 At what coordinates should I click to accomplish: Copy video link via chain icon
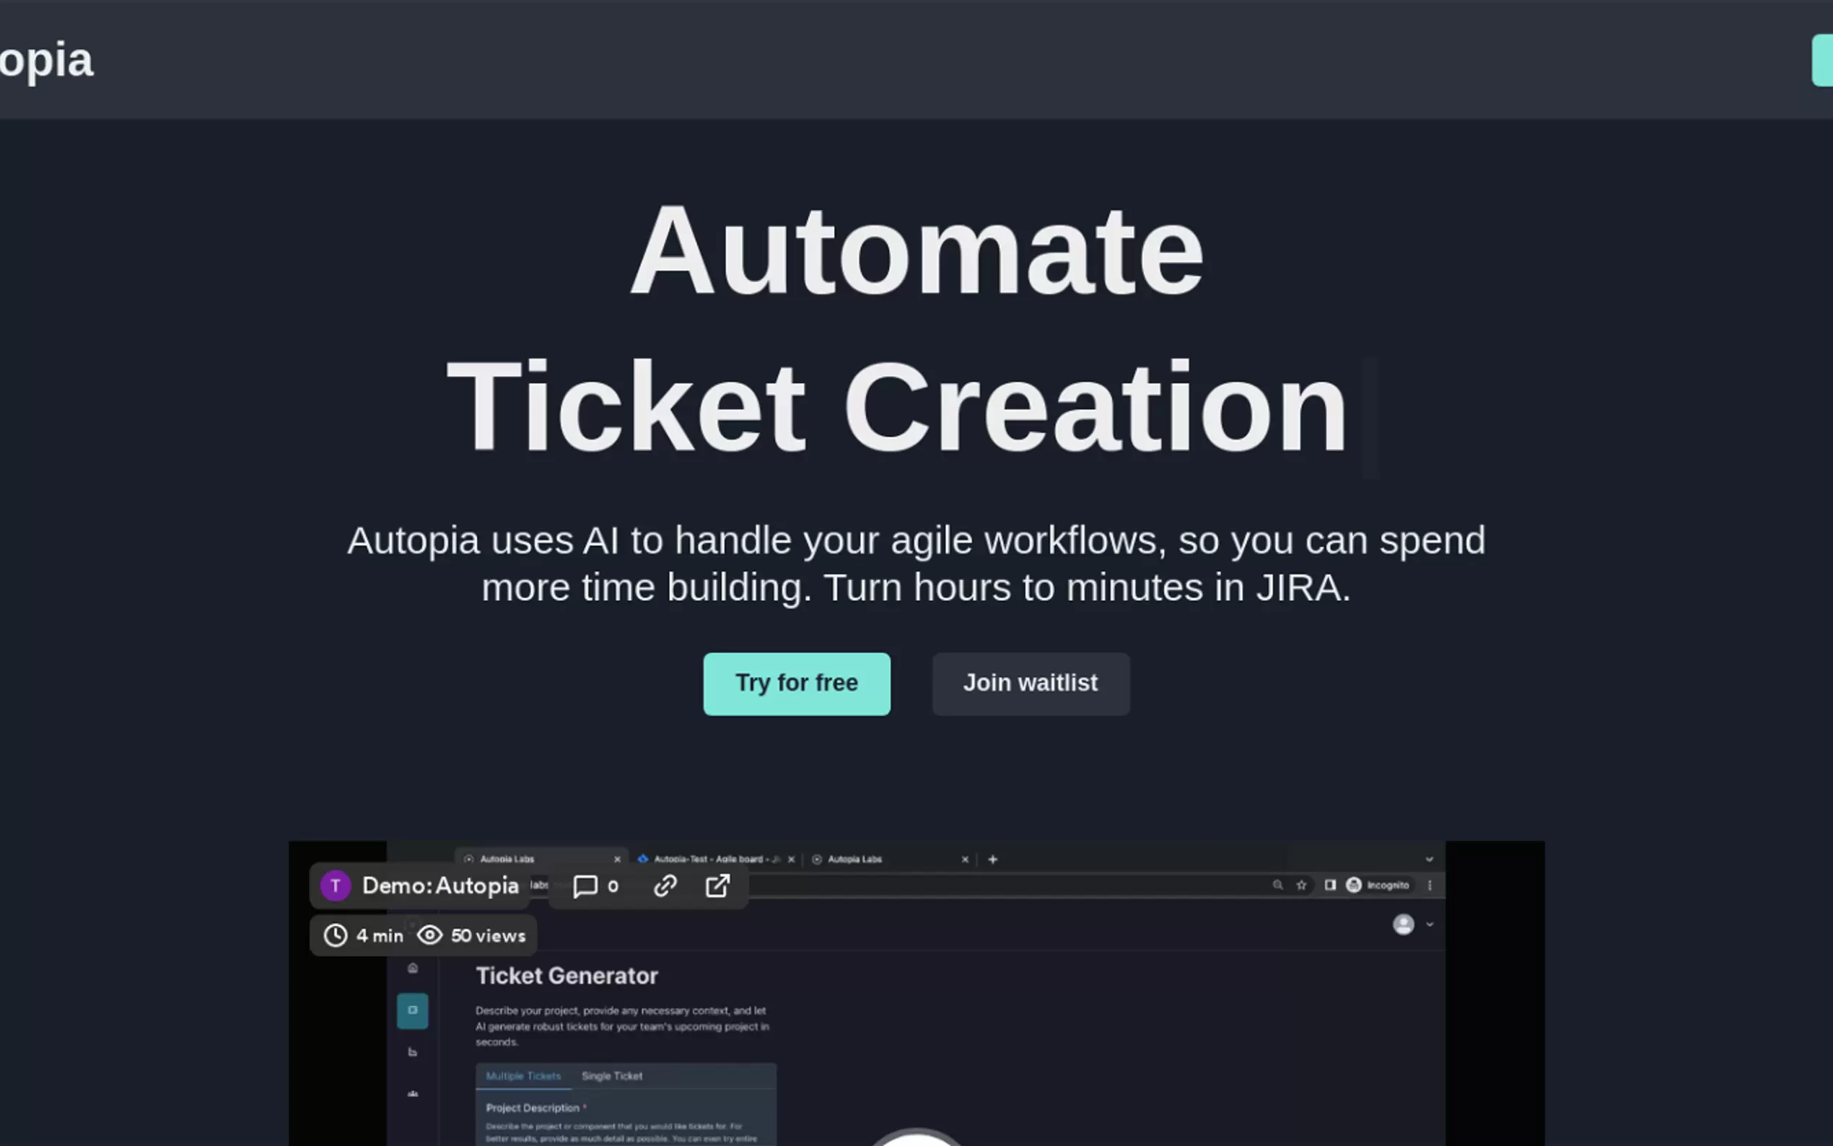(x=665, y=886)
